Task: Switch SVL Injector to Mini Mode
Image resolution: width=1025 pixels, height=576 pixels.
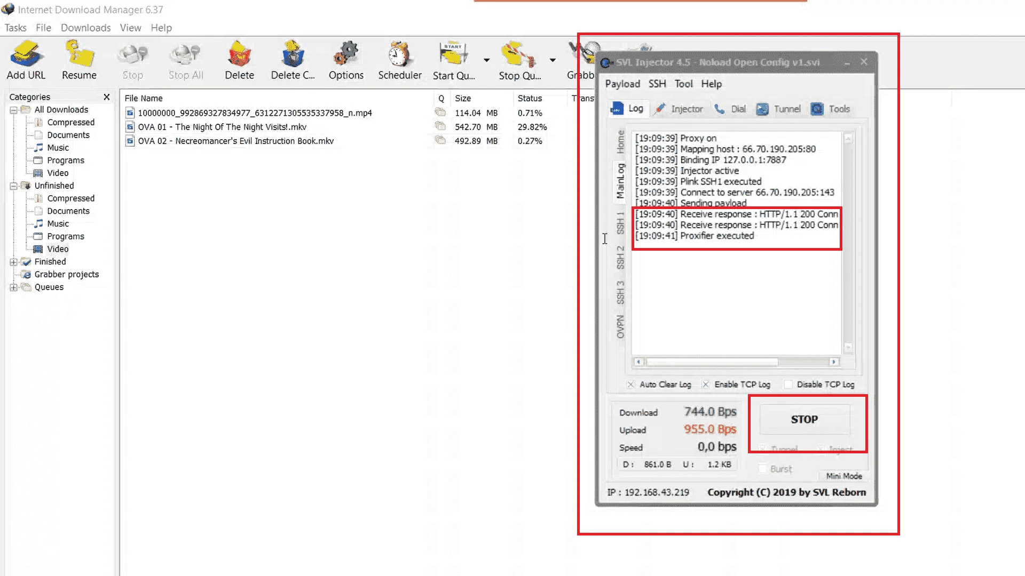Action: (844, 476)
